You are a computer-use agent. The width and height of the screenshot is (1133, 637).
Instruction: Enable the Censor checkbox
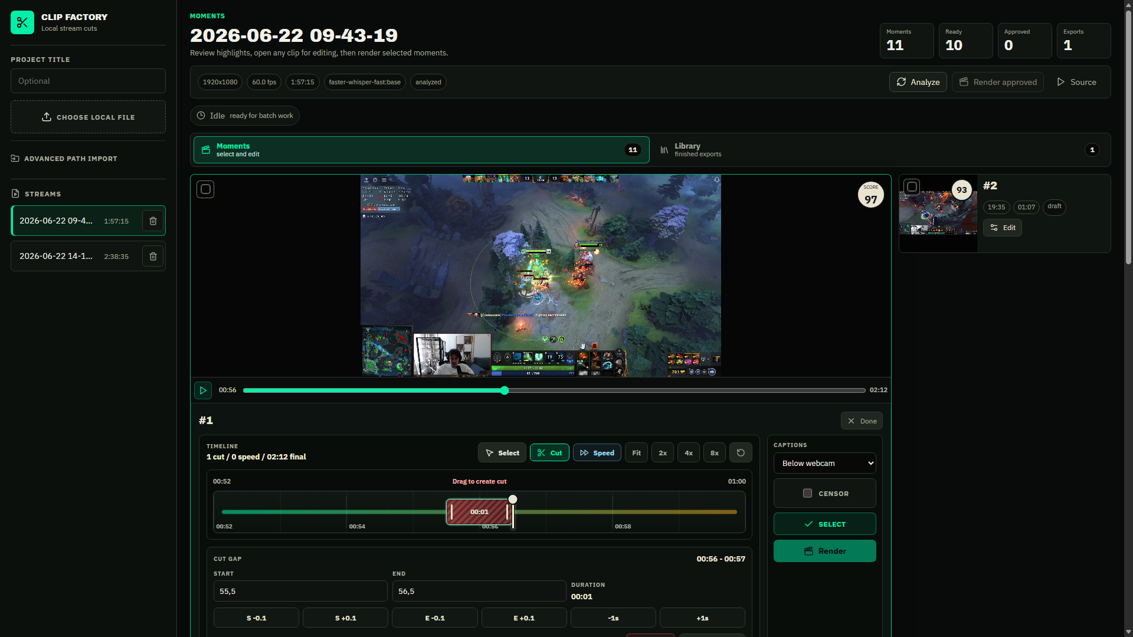tap(807, 493)
